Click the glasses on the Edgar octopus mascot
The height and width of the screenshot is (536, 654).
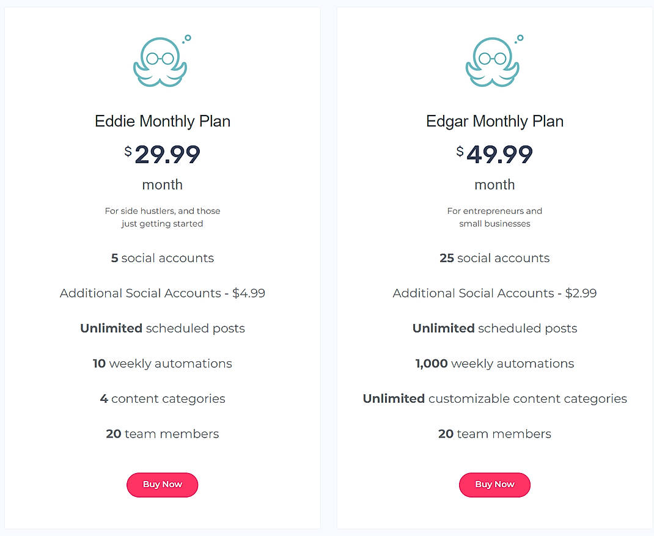click(493, 57)
